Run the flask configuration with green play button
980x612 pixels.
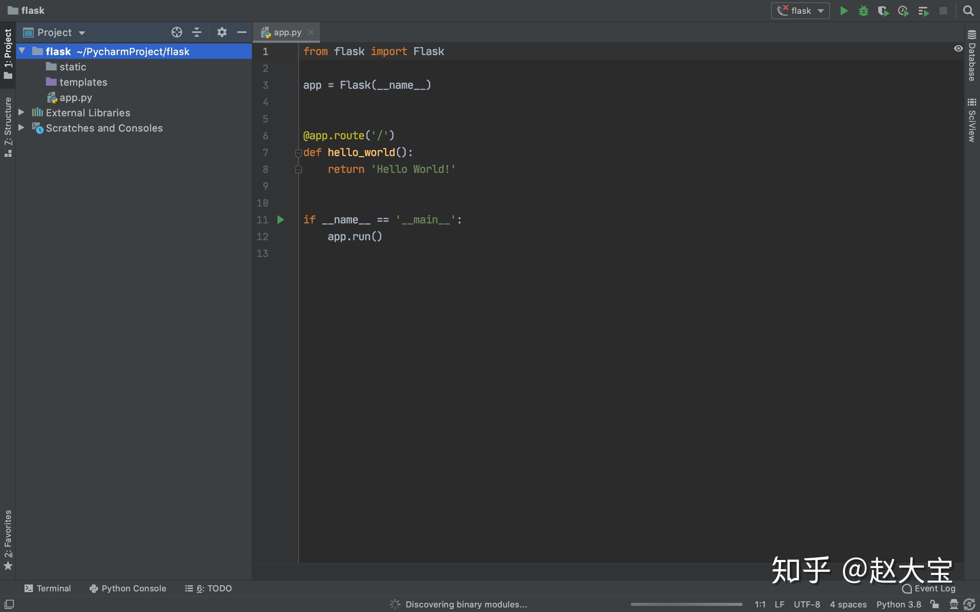844,11
